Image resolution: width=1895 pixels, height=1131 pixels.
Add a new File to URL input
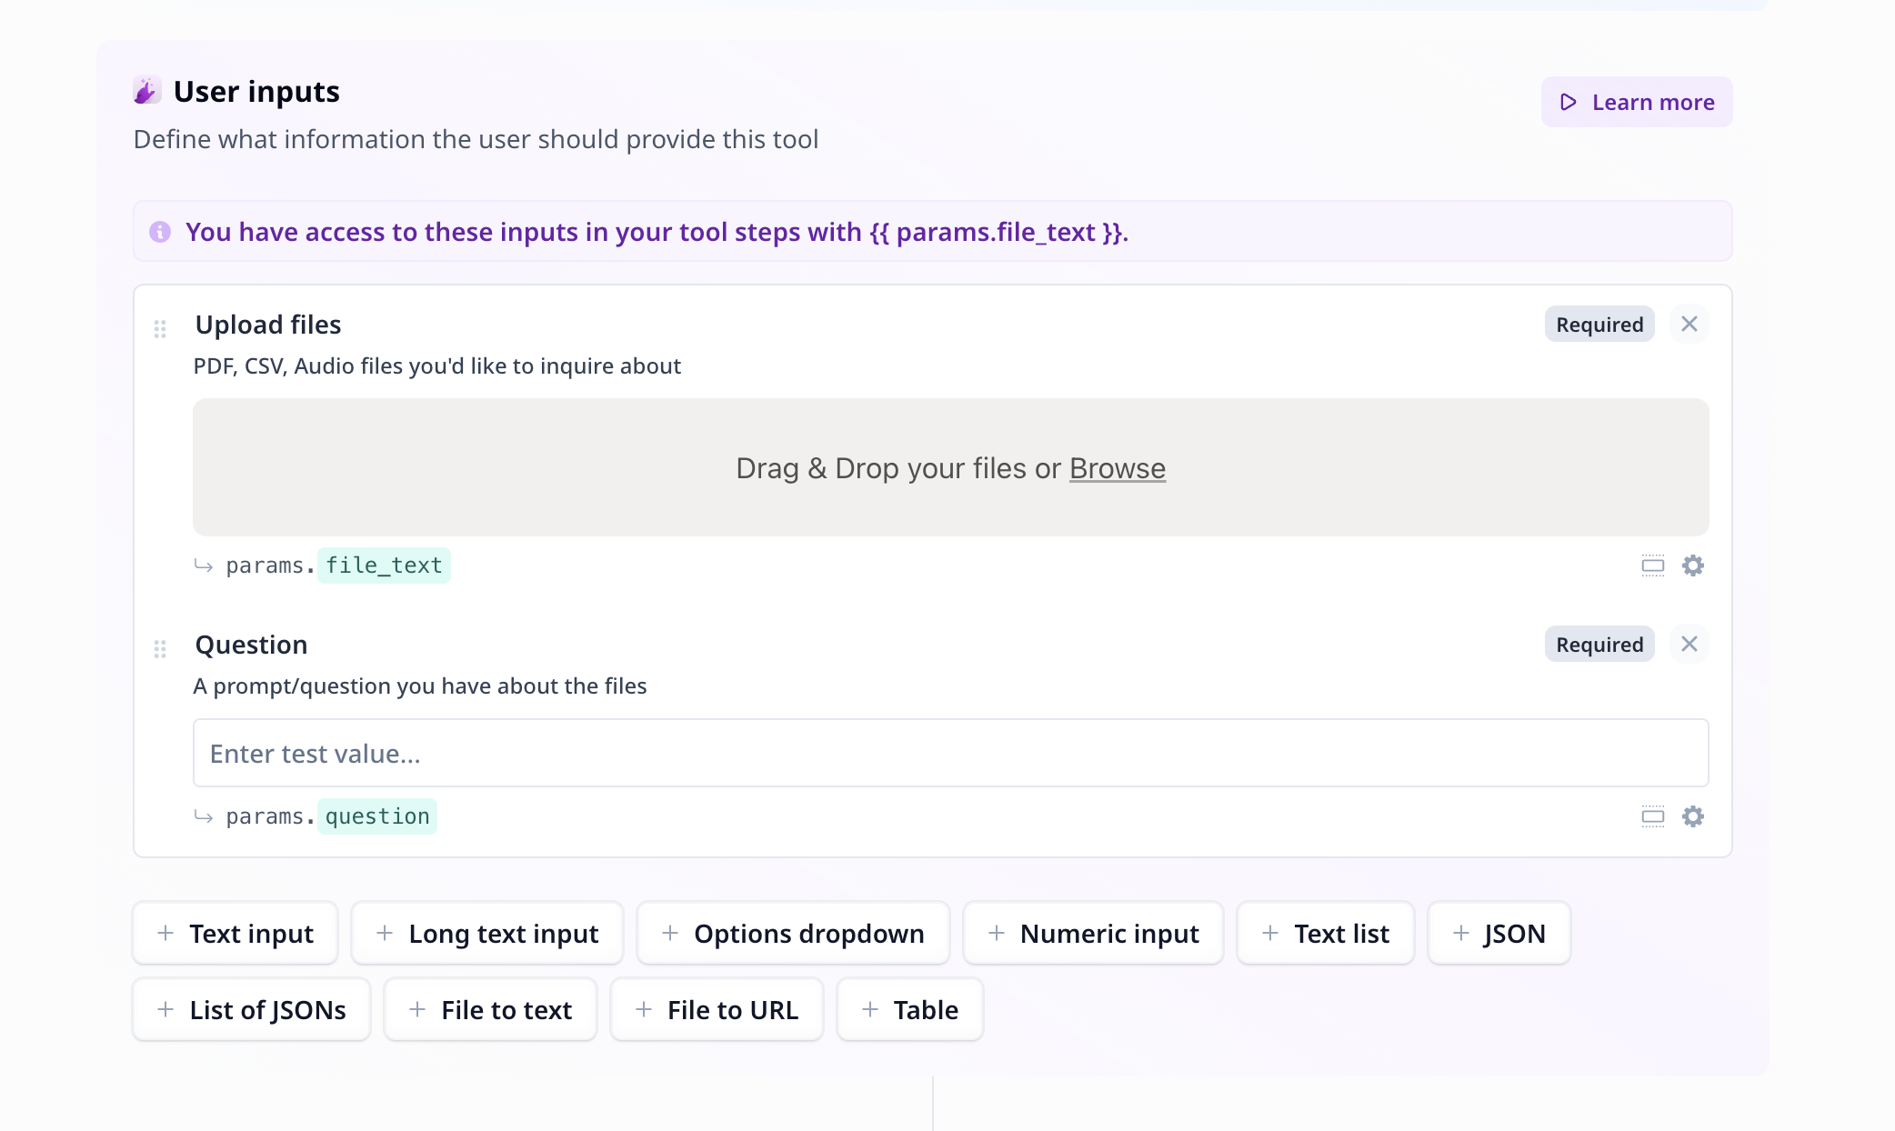pos(718,1008)
